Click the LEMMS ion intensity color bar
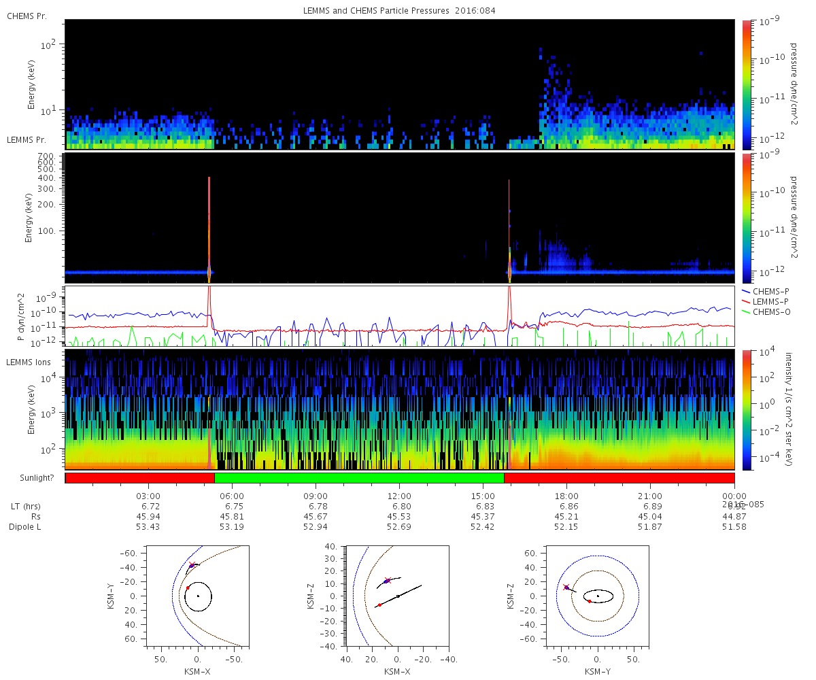Image resolution: width=816 pixels, height=680 pixels. pyautogui.click(x=746, y=409)
